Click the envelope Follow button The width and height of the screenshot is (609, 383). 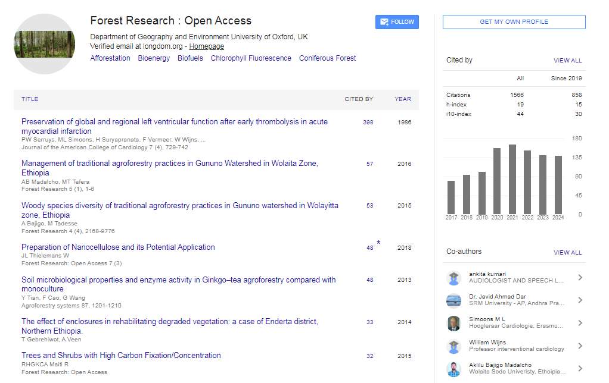tap(397, 22)
